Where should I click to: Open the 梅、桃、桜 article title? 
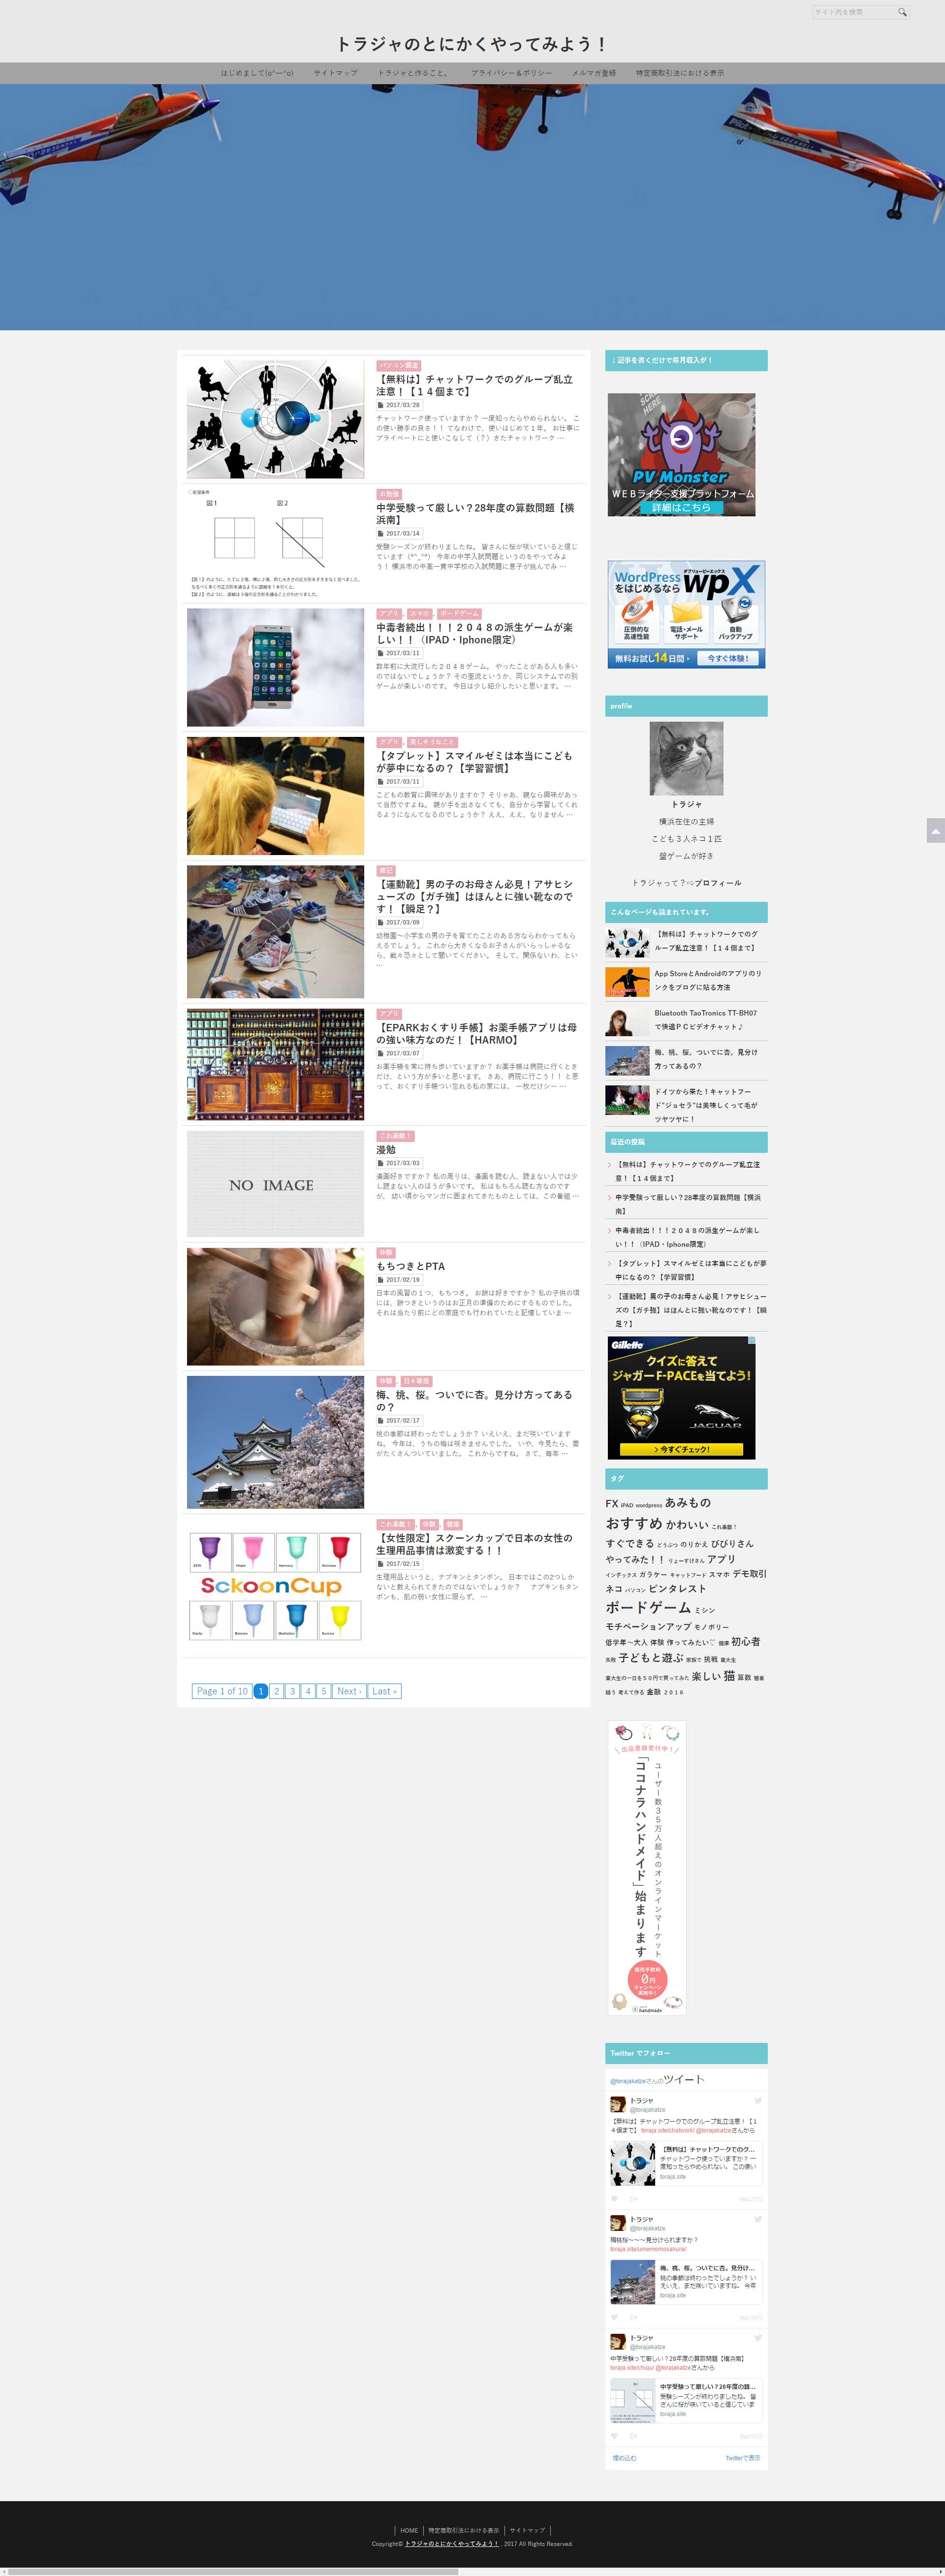(474, 1400)
